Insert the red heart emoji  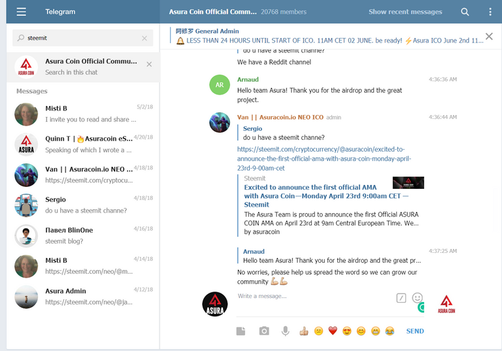[x=333, y=331]
